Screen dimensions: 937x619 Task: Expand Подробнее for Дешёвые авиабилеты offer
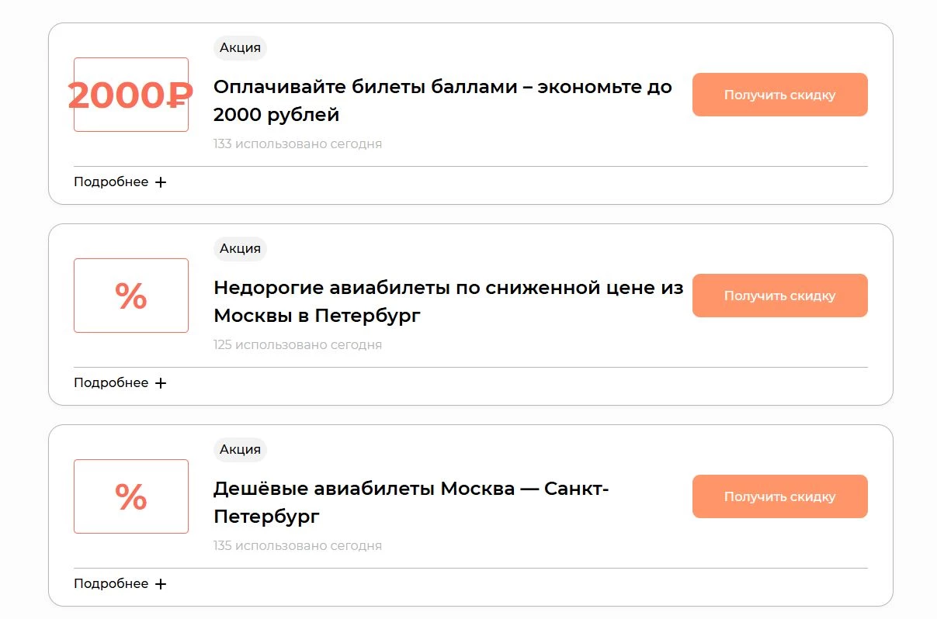(x=111, y=584)
